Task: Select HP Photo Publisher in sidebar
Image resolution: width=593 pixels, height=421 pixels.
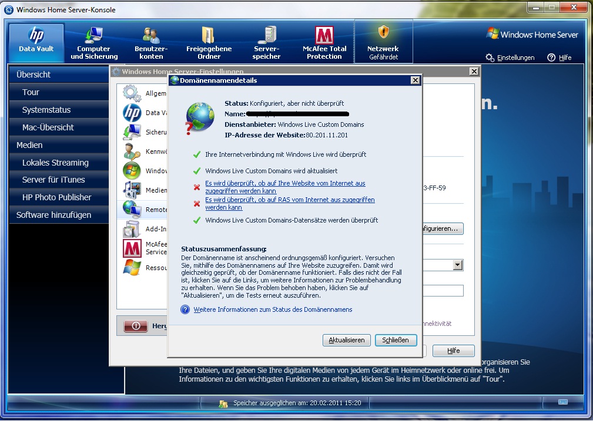Action: pos(59,197)
